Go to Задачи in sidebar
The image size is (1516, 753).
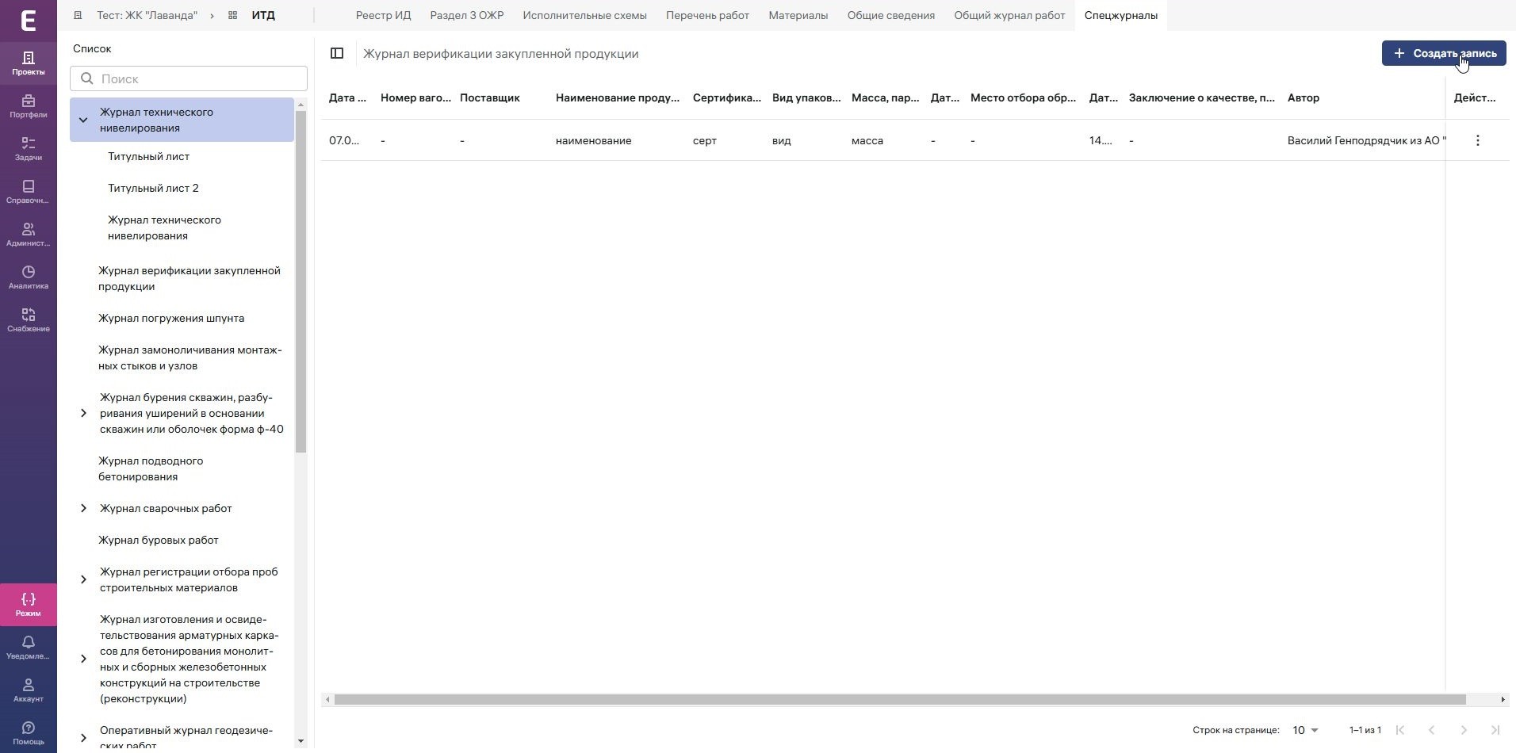(29, 148)
